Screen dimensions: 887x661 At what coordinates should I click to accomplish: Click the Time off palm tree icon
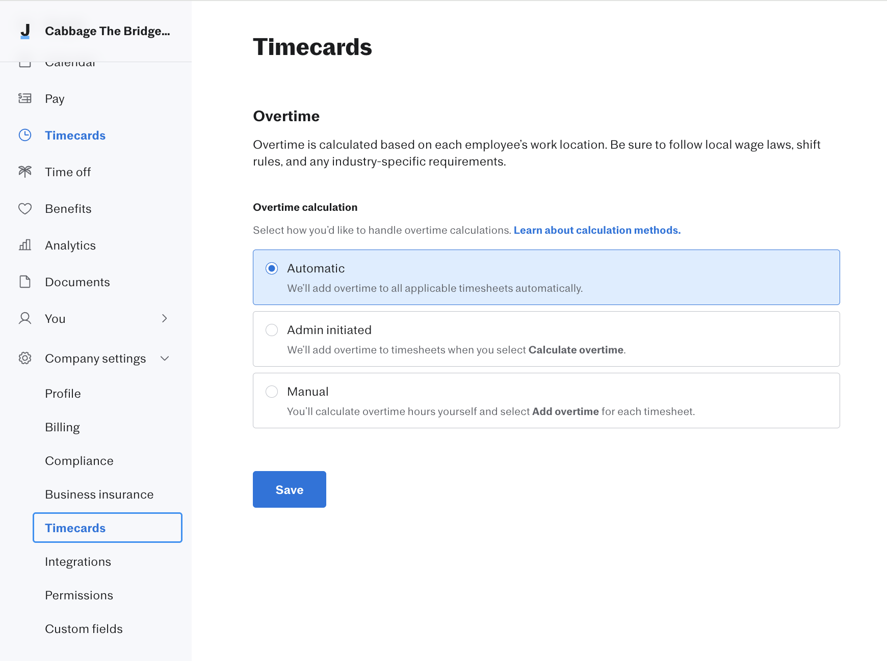[x=25, y=172]
